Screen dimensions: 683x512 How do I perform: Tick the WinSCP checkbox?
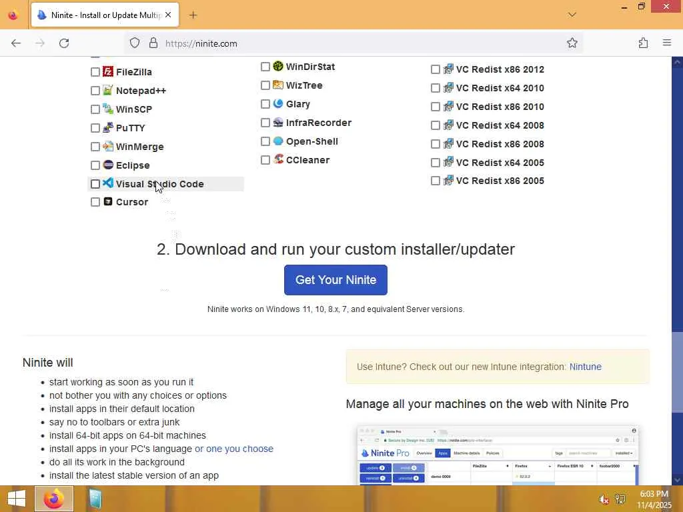pyautogui.click(x=95, y=109)
